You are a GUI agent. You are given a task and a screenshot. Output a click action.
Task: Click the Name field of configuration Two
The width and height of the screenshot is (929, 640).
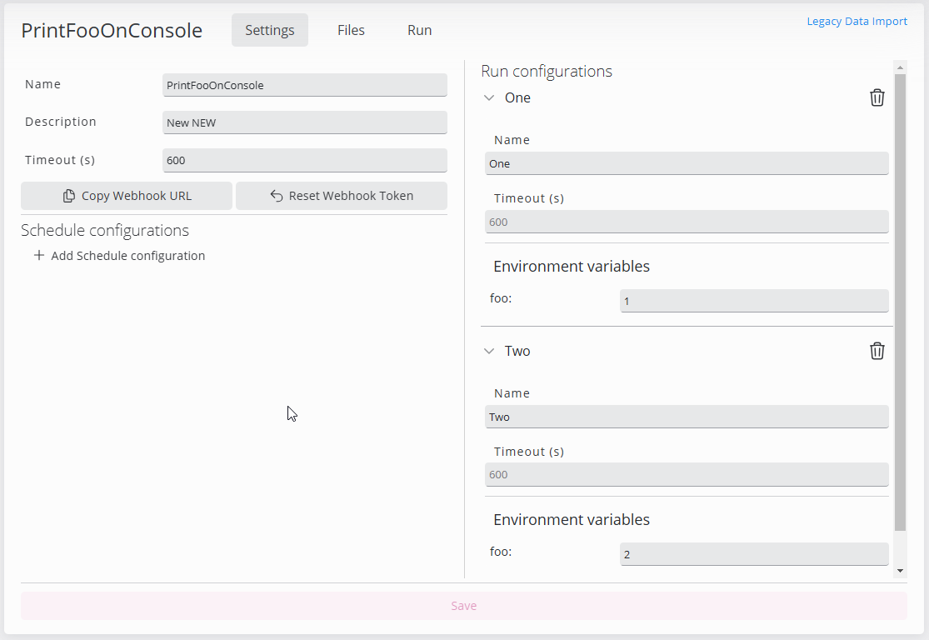(x=686, y=417)
